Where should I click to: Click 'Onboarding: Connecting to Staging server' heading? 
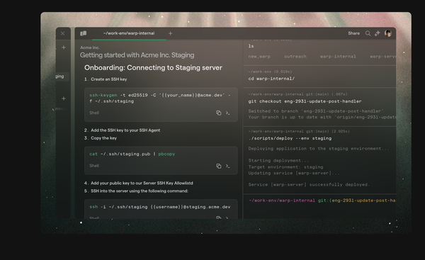[x=153, y=67]
